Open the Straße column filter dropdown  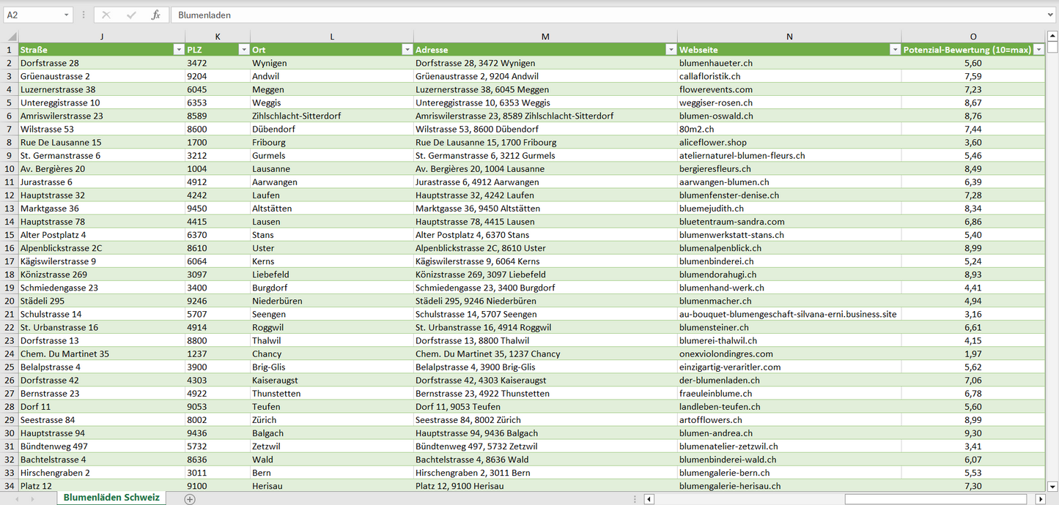178,50
